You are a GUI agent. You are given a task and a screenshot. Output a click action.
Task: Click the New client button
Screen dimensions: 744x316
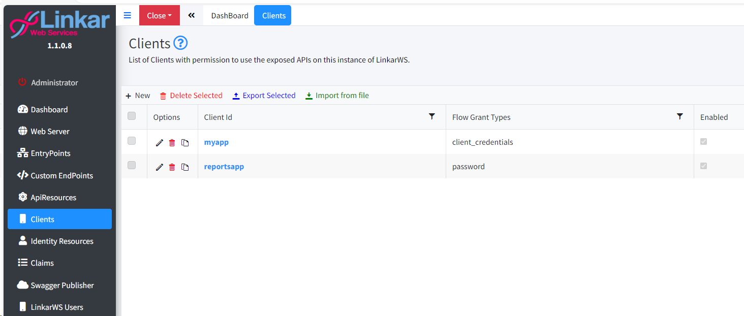point(138,96)
